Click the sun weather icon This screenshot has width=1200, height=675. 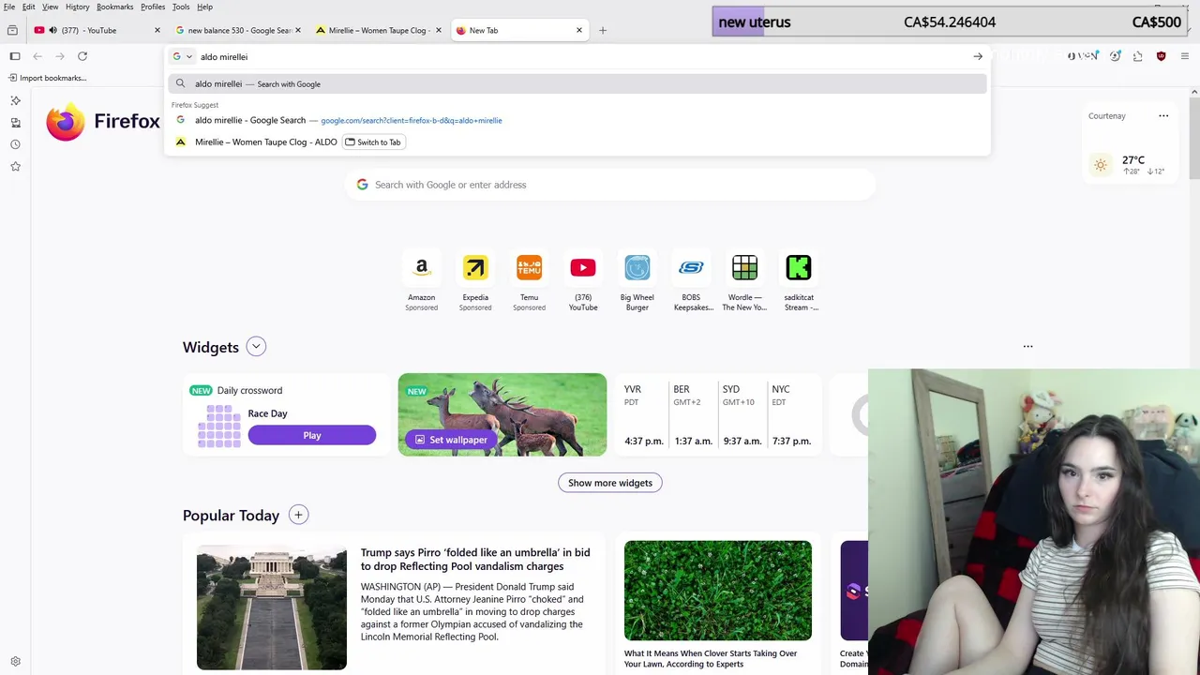pyautogui.click(x=1101, y=165)
